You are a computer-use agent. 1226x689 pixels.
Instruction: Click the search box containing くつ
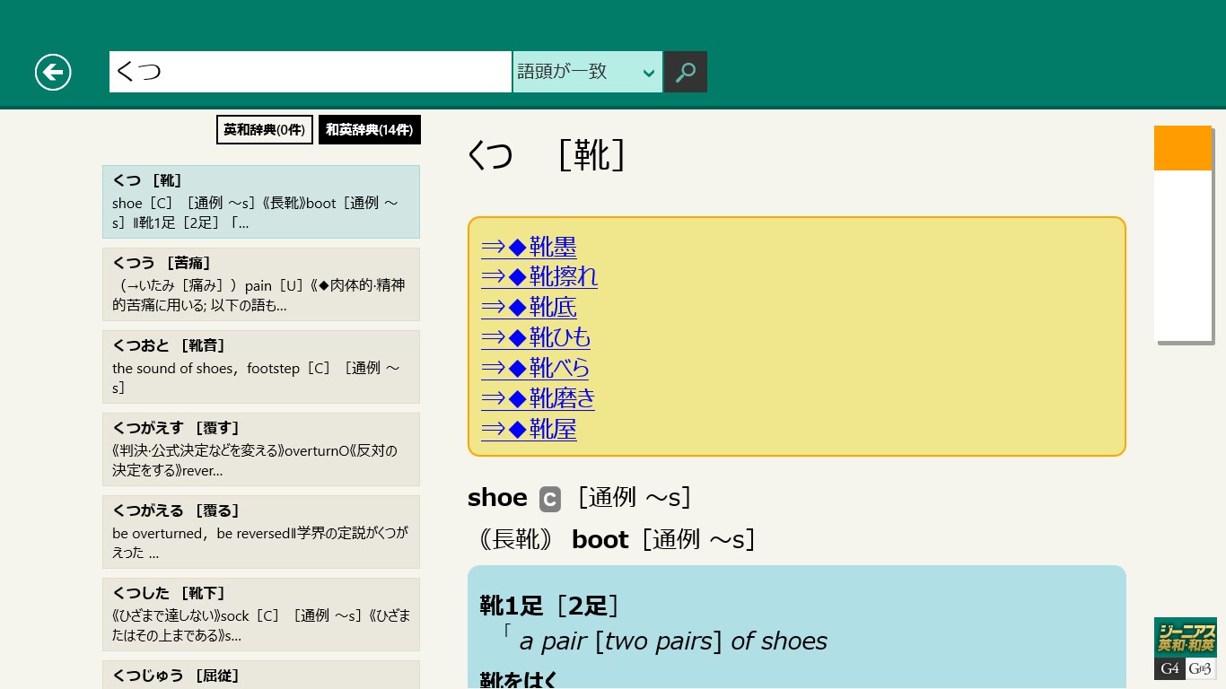click(x=311, y=72)
